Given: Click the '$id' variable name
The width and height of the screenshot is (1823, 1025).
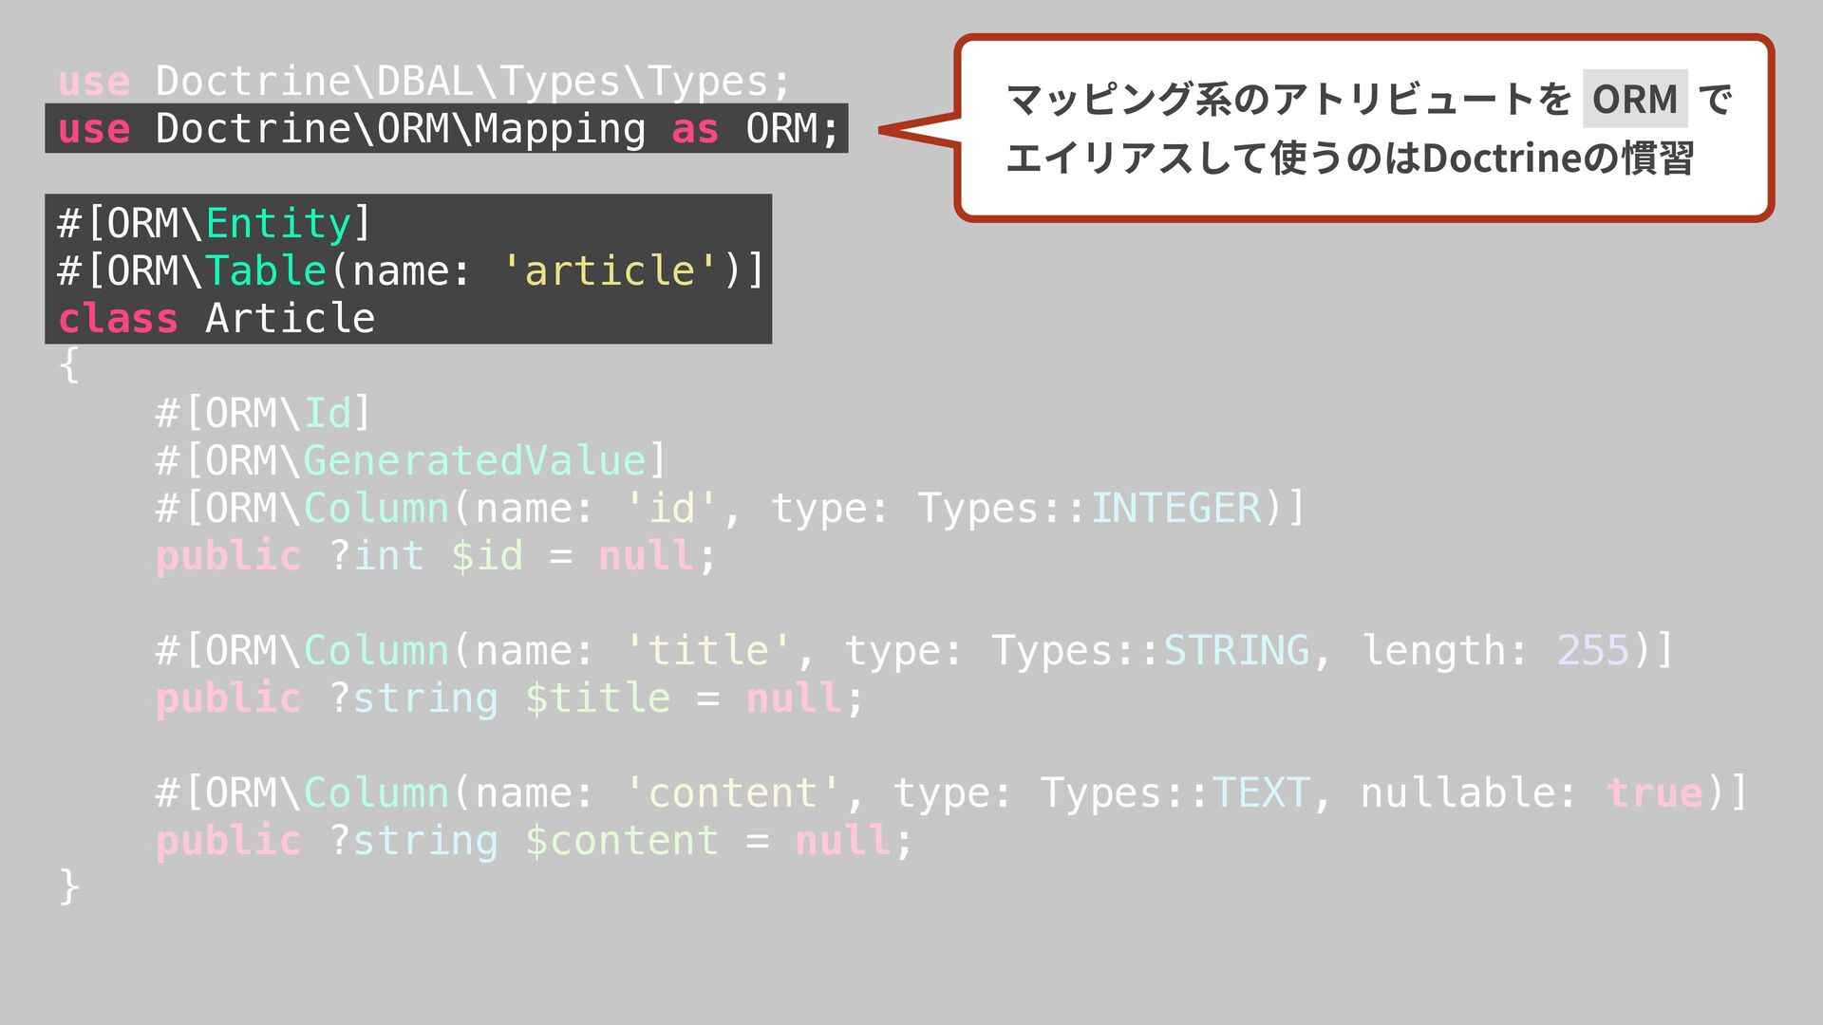Looking at the screenshot, I should coord(486,556).
